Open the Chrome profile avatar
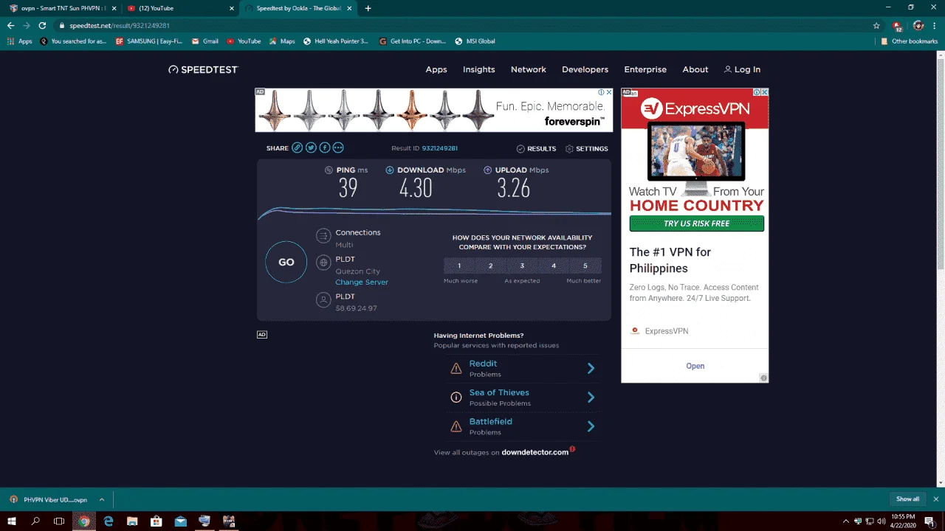Viewport: 945px width, 531px height. click(x=918, y=25)
